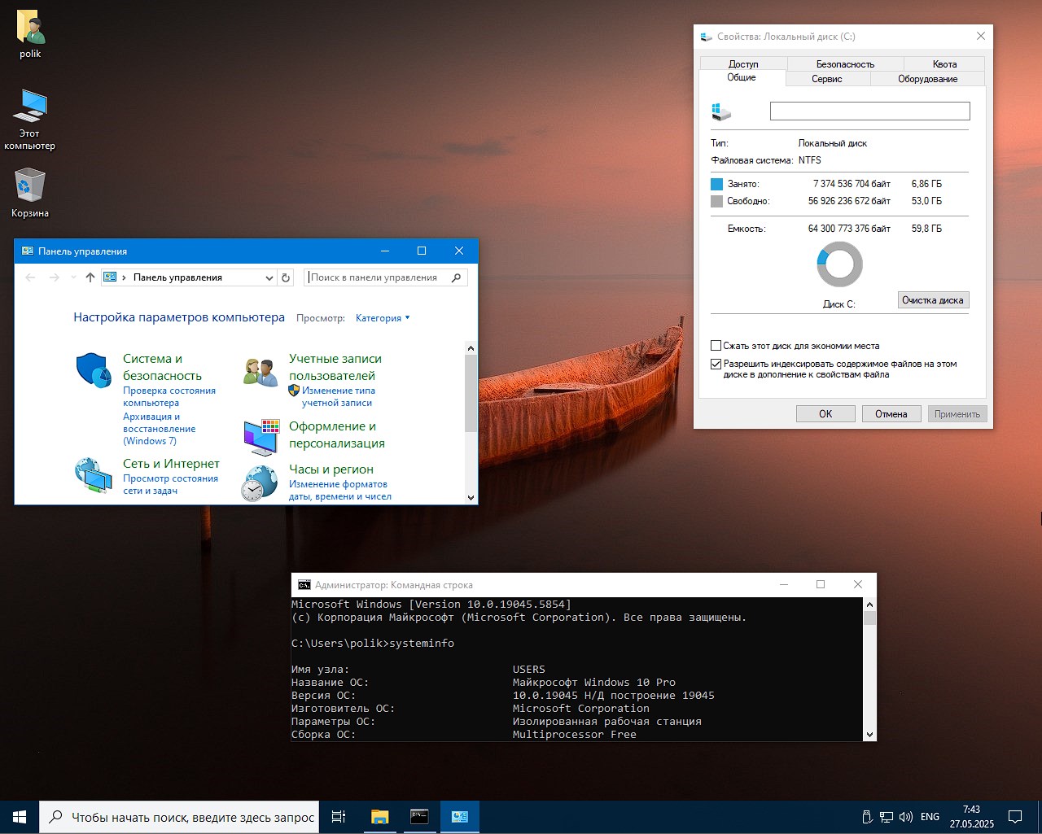Open the address bar history dropdown
Image resolution: width=1042 pixels, height=834 pixels.
[x=269, y=278]
